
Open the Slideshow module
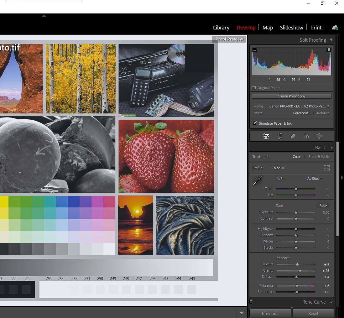[x=291, y=28]
